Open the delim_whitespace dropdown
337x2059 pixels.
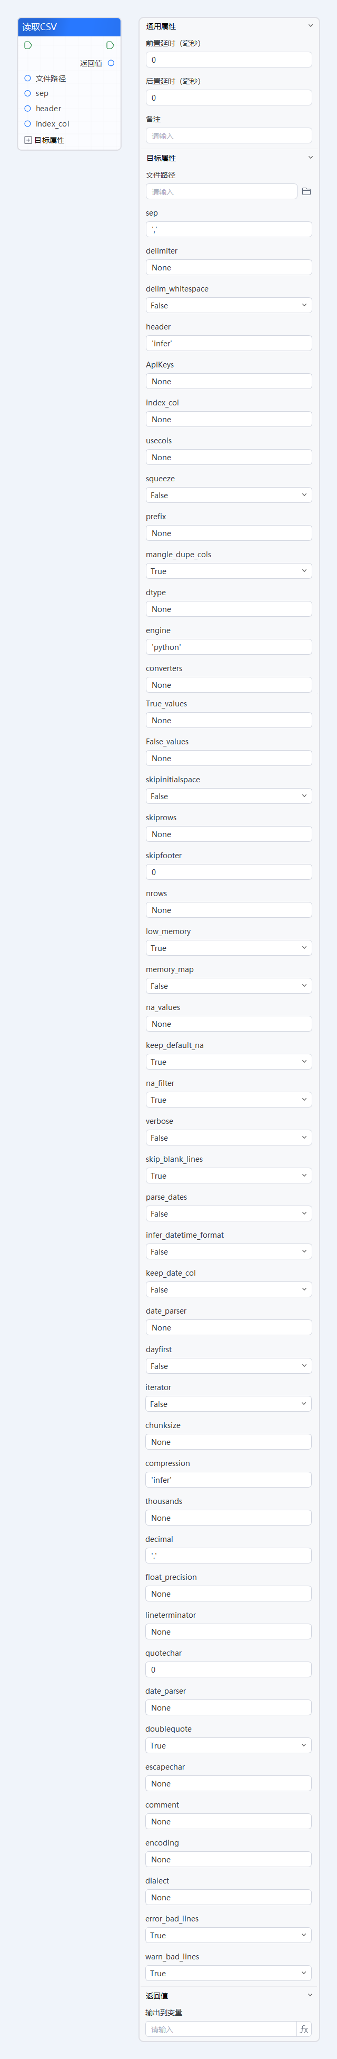tap(229, 305)
